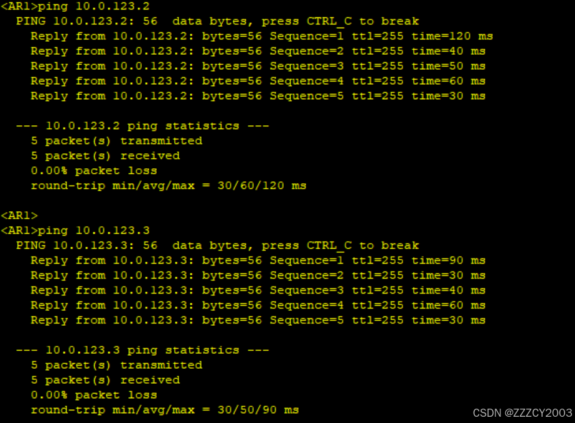Click round-trip result "30/50/90 ms"

pyautogui.click(x=258, y=410)
